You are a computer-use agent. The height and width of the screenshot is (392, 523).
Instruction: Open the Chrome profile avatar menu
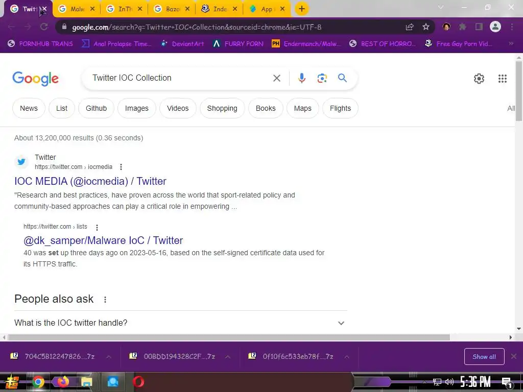click(x=495, y=27)
